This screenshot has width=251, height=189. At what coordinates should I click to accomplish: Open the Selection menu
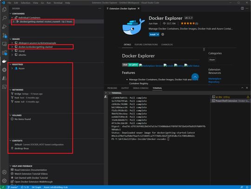coord(26,3)
